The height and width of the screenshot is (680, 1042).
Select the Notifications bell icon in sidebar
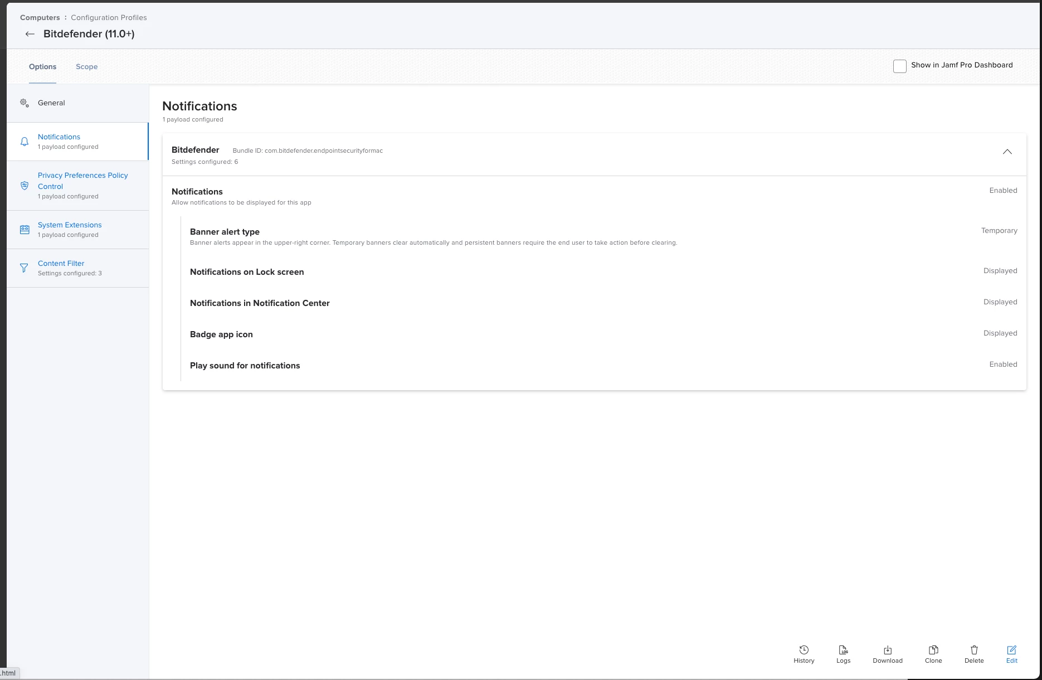click(x=25, y=142)
